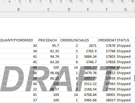Select order date cell 37858
The width and height of the screenshot is (135, 103).
click(107, 62)
